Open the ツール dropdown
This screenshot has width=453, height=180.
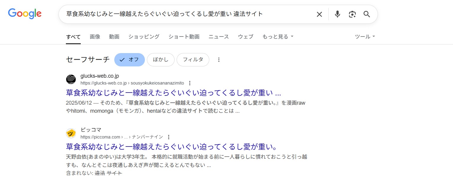point(365,36)
